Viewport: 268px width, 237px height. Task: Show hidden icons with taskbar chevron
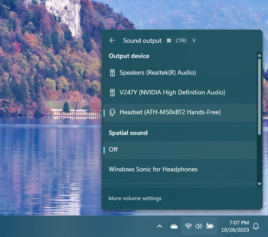(x=160, y=226)
